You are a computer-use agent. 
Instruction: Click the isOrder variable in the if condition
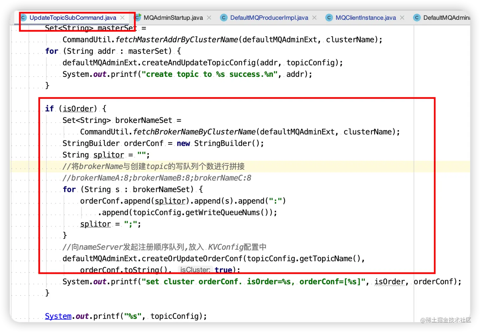click(x=78, y=109)
